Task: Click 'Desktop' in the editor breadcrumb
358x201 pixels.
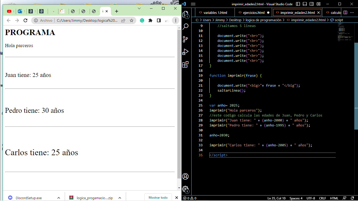Action: (235, 20)
